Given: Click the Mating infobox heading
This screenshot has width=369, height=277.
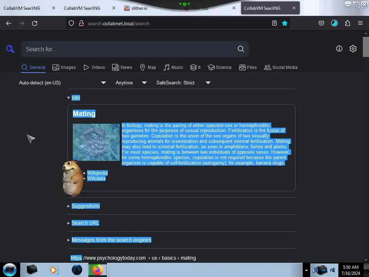Looking at the screenshot, I should (84, 114).
